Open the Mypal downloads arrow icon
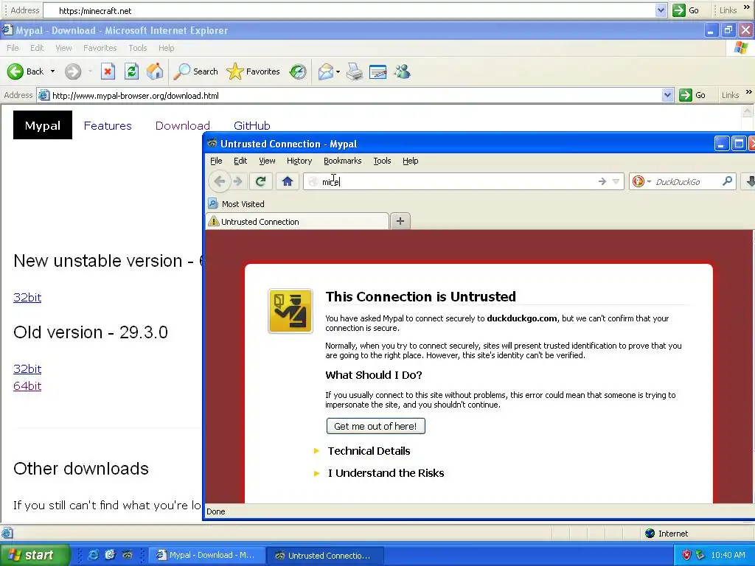This screenshot has width=755, height=566. tap(750, 181)
